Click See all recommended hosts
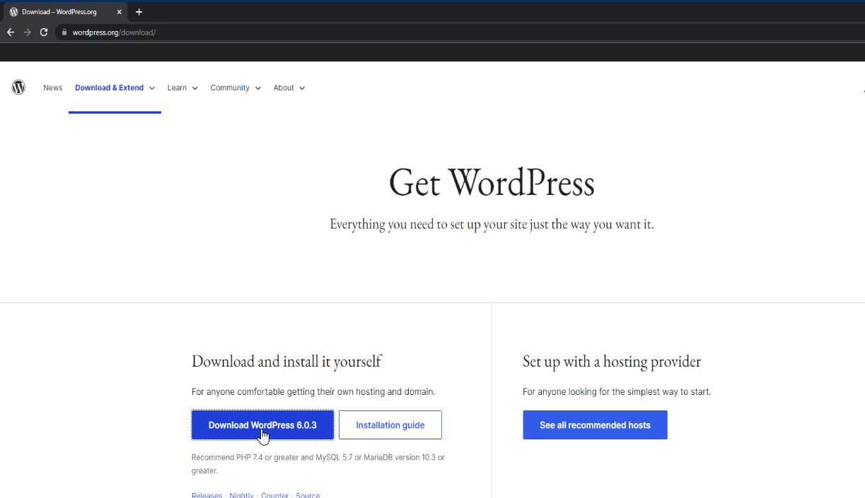Viewport: 865px width, 498px height. (595, 425)
